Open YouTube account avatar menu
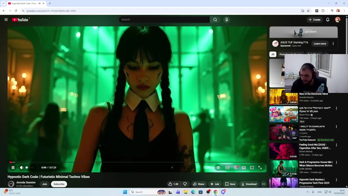348x196 pixels. [x=338, y=20]
